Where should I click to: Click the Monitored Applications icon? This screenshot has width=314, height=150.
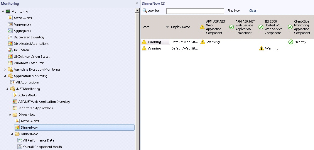click(15, 108)
